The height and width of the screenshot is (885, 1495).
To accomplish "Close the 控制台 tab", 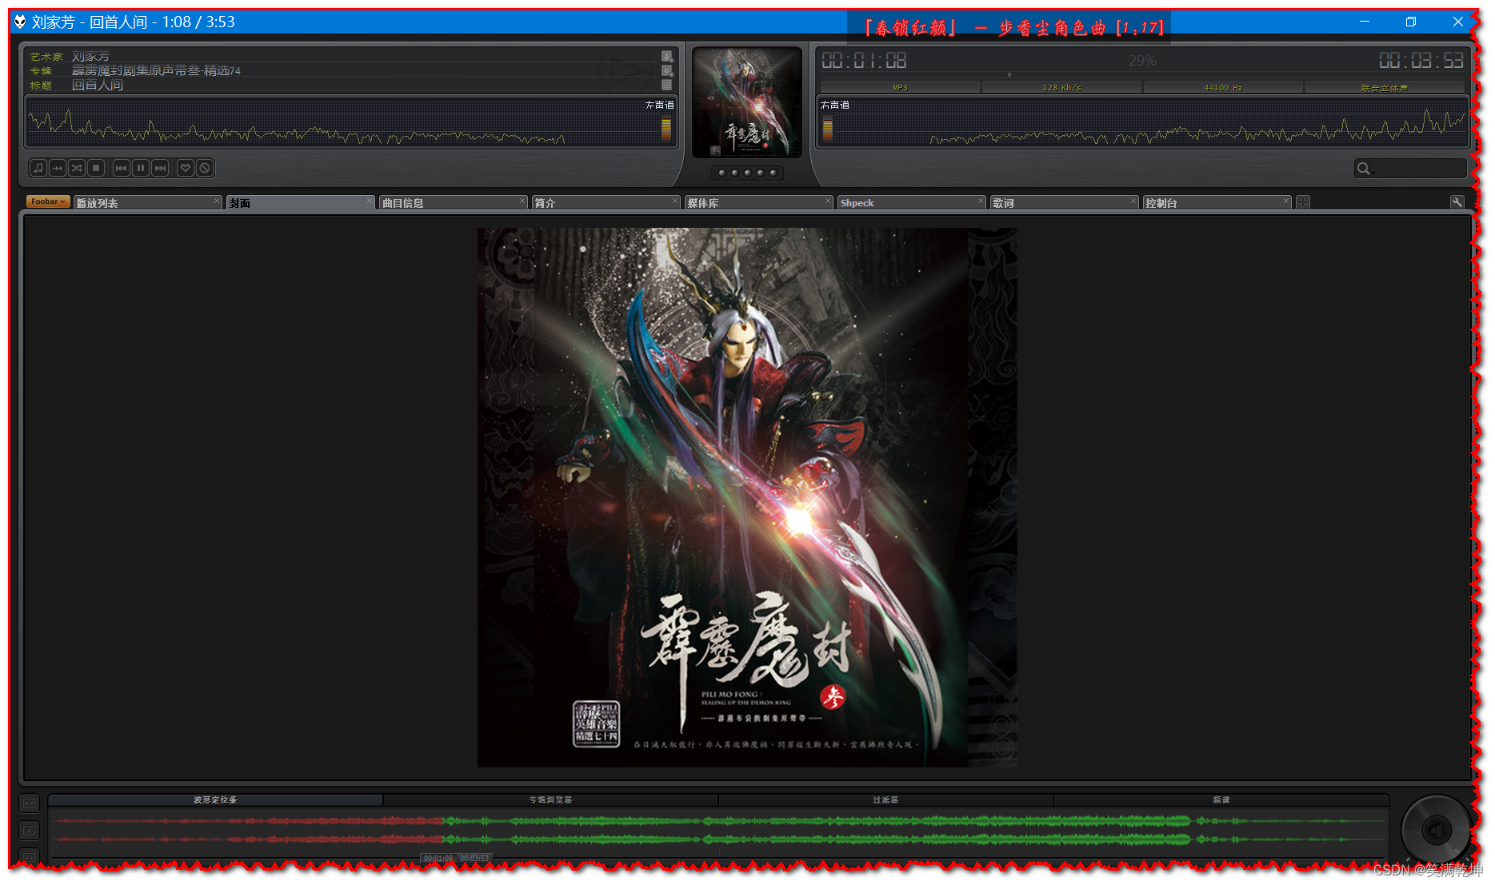I will click(x=1286, y=201).
